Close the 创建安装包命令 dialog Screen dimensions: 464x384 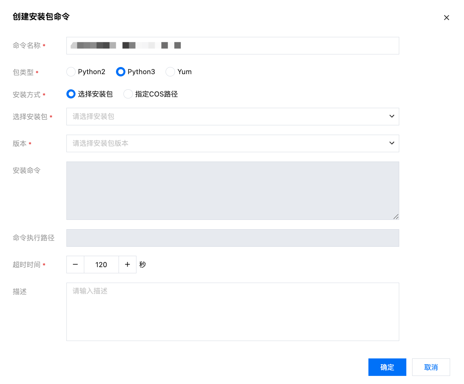(447, 18)
